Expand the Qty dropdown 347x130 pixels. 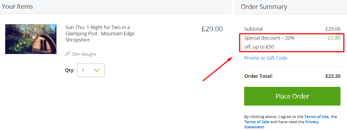coord(91,70)
